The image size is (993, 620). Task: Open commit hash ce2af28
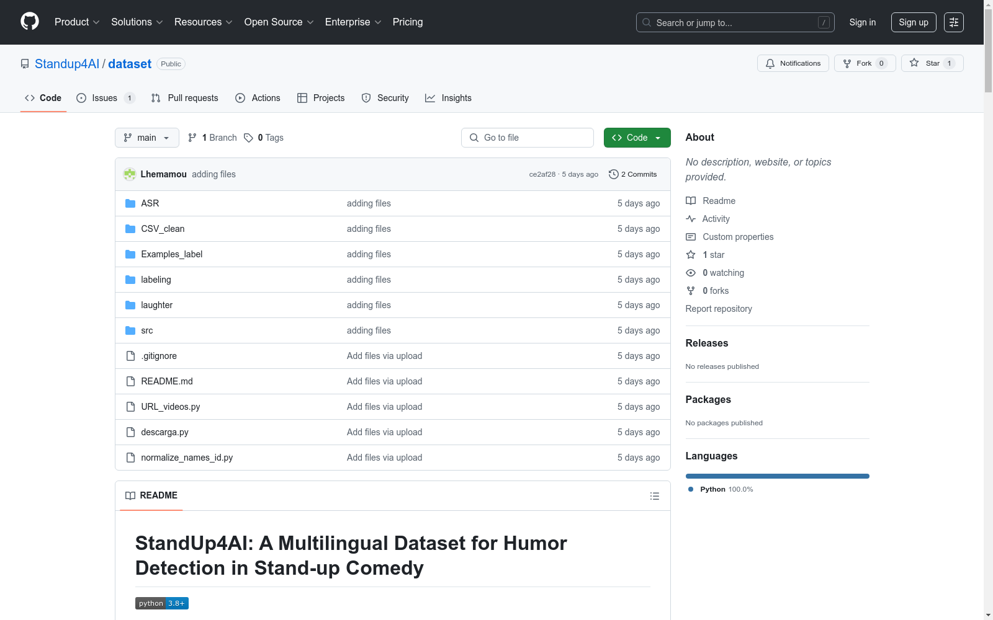(x=542, y=174)
